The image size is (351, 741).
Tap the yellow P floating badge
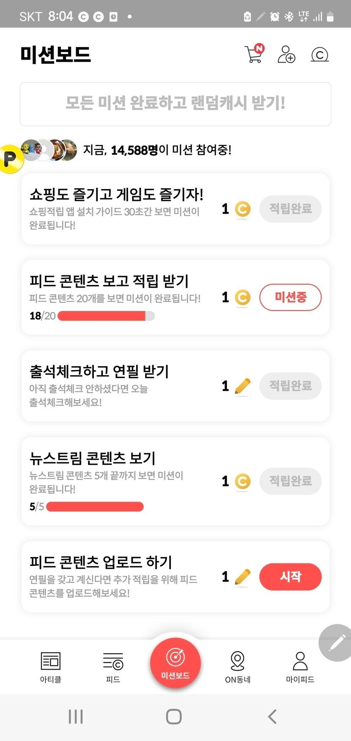pyautogui.click(x=10, y=159)
